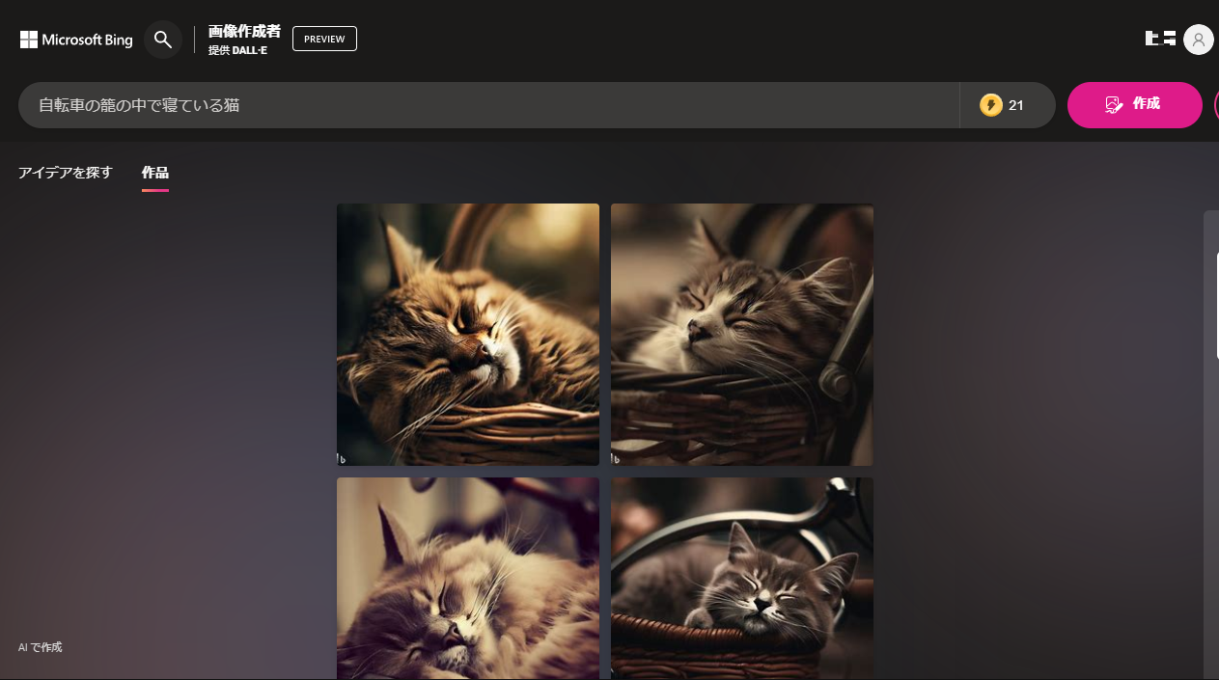Open the top-left sleeping tabby cat image
Image resolution: width=1219 pixels, height=680 pixels.
point(467,334)
